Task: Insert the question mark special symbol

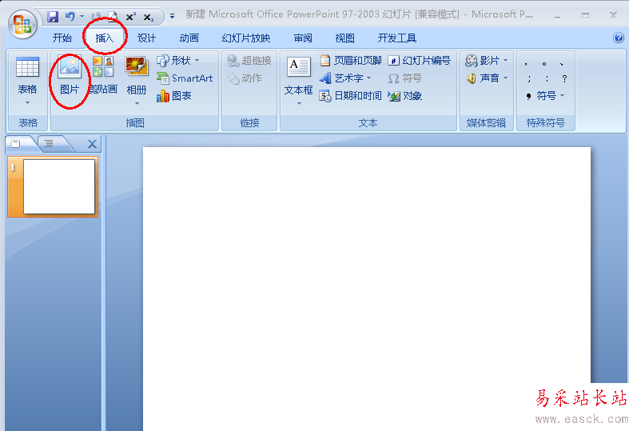Action: click(x=564, y=78)
